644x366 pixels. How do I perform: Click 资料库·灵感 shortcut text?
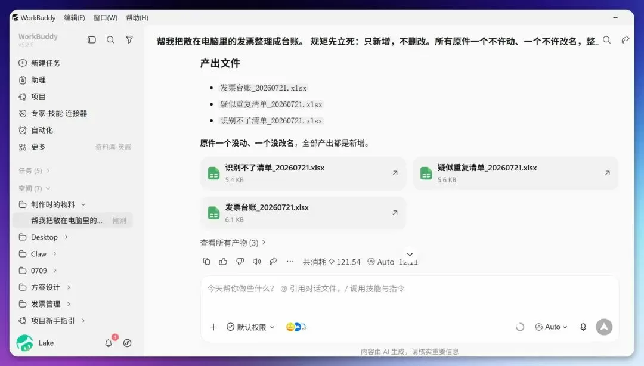coord(113,147)
